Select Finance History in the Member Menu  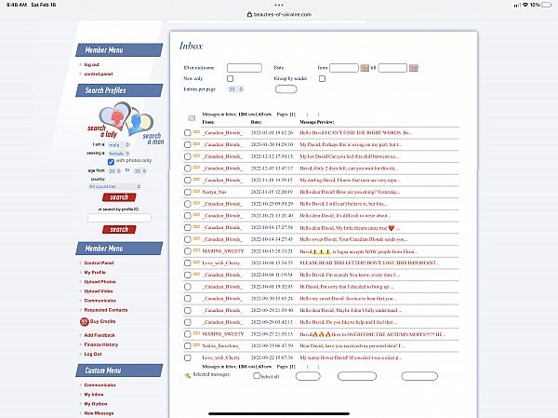click(101, 344)
